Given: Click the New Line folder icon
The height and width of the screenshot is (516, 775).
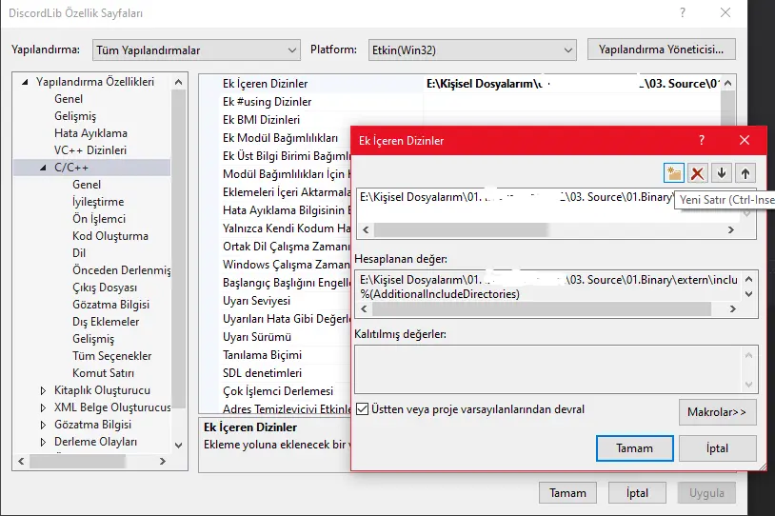Looking at the screenshot, I should click(673, 173).
